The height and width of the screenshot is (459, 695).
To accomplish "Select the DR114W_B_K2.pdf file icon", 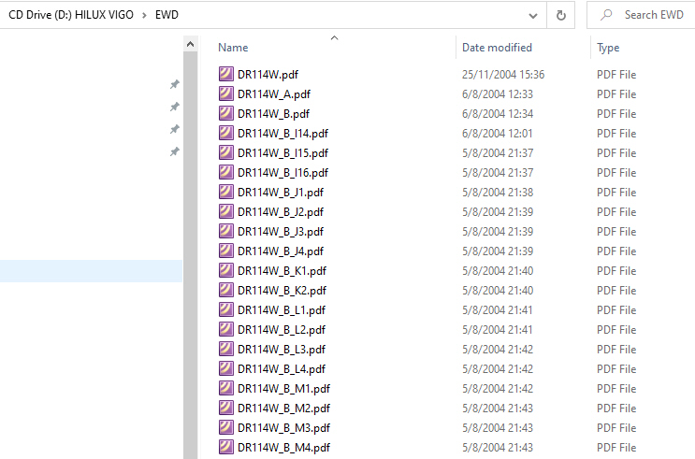I will pyautogui.click(x=226, y=290).
